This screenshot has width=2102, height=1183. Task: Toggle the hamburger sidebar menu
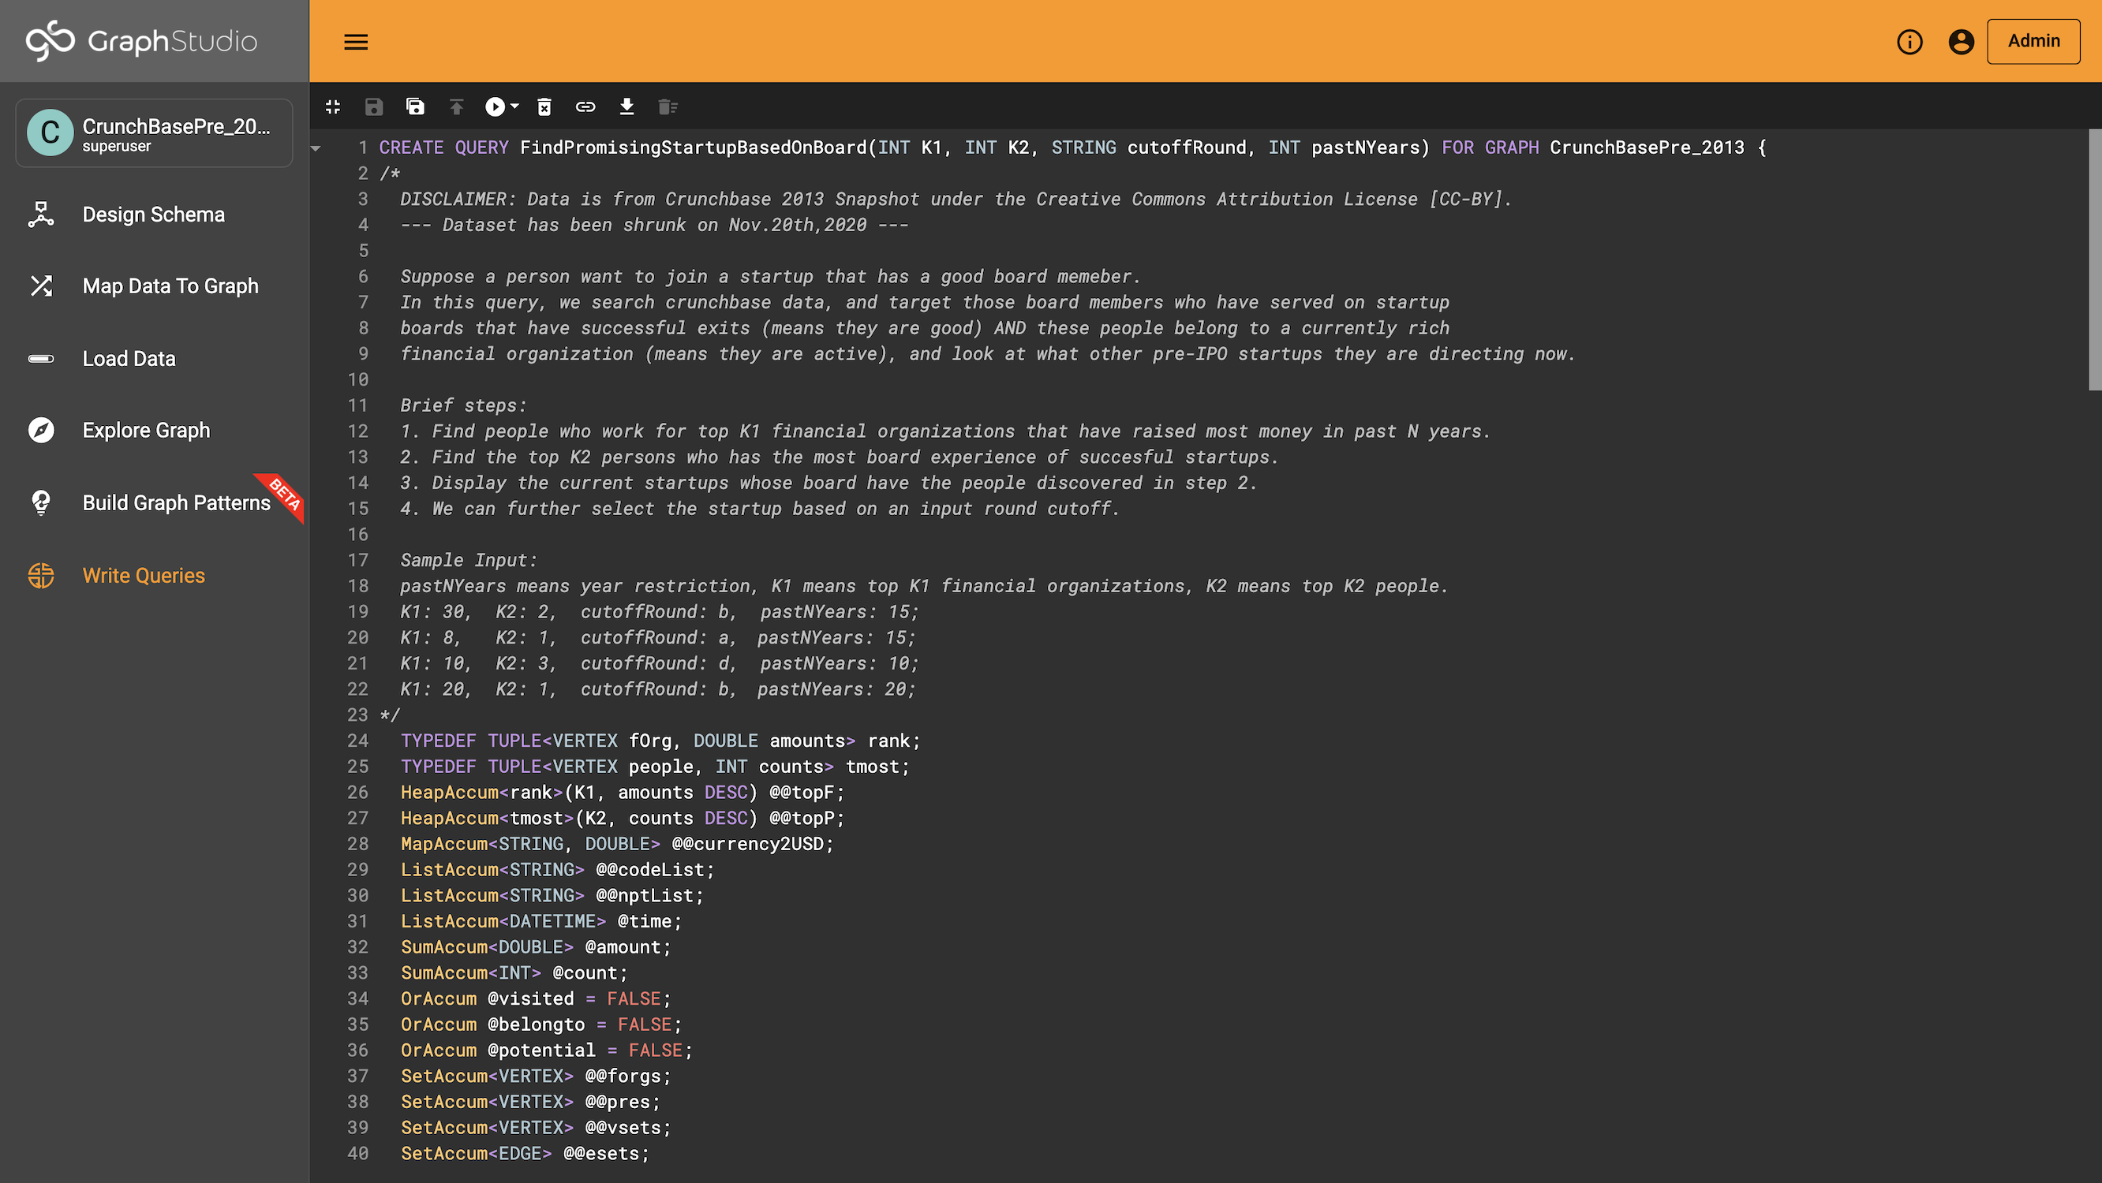click(x=356, y=42)
